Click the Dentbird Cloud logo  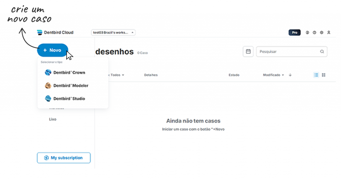pyautogui.click(x=55, y=32)
